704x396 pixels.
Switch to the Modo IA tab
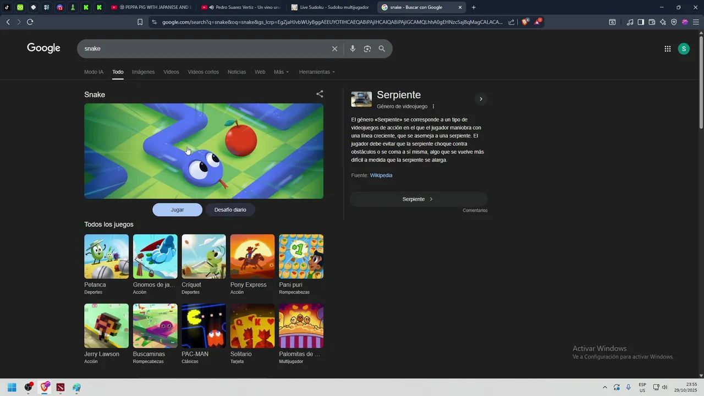[94, 72]
